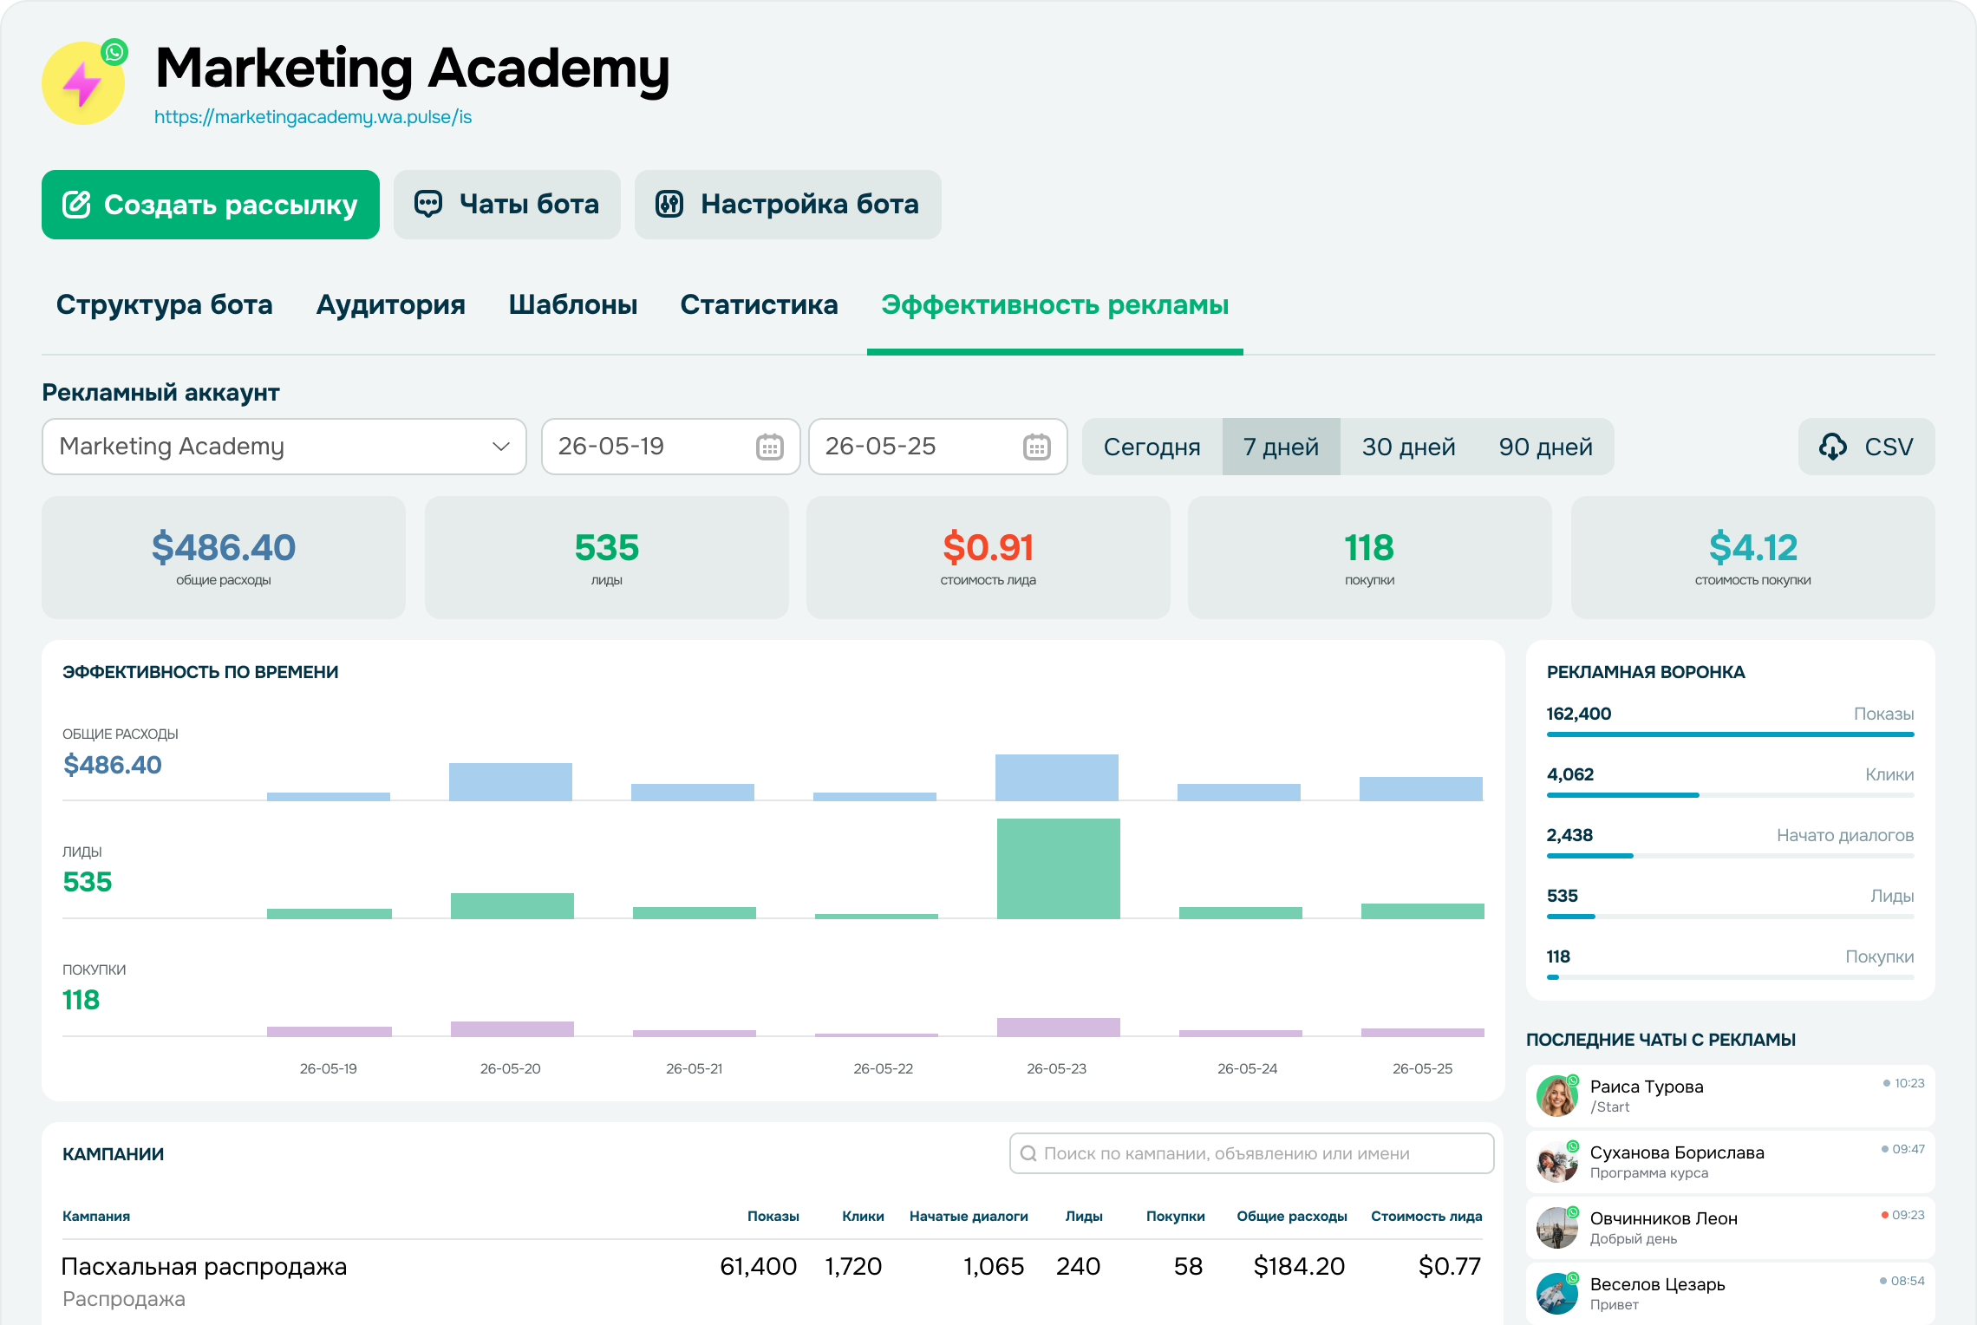Select the 30 дней period option
Viewport: 1977px width, 1325px height.
[x=1408, y=447]
